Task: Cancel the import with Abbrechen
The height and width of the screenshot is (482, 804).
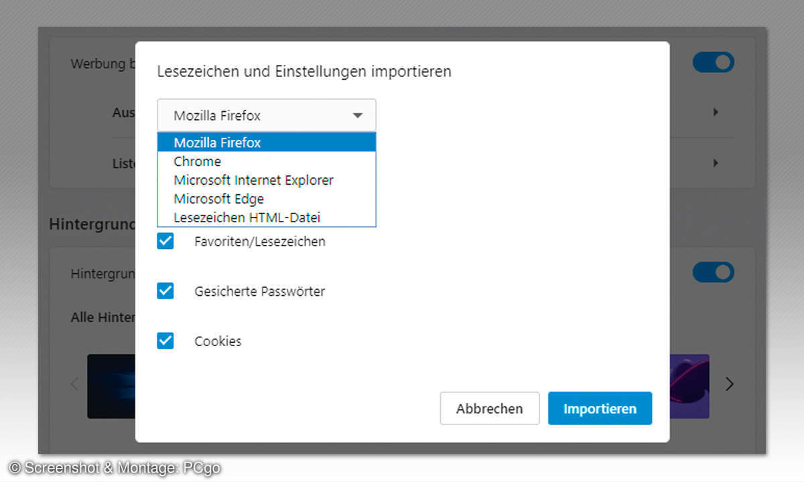Action: [490, 408]
